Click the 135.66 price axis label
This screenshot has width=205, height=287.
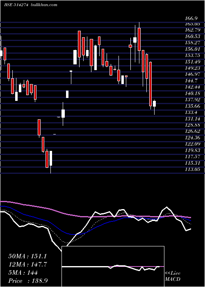click(x=192, y=106)
